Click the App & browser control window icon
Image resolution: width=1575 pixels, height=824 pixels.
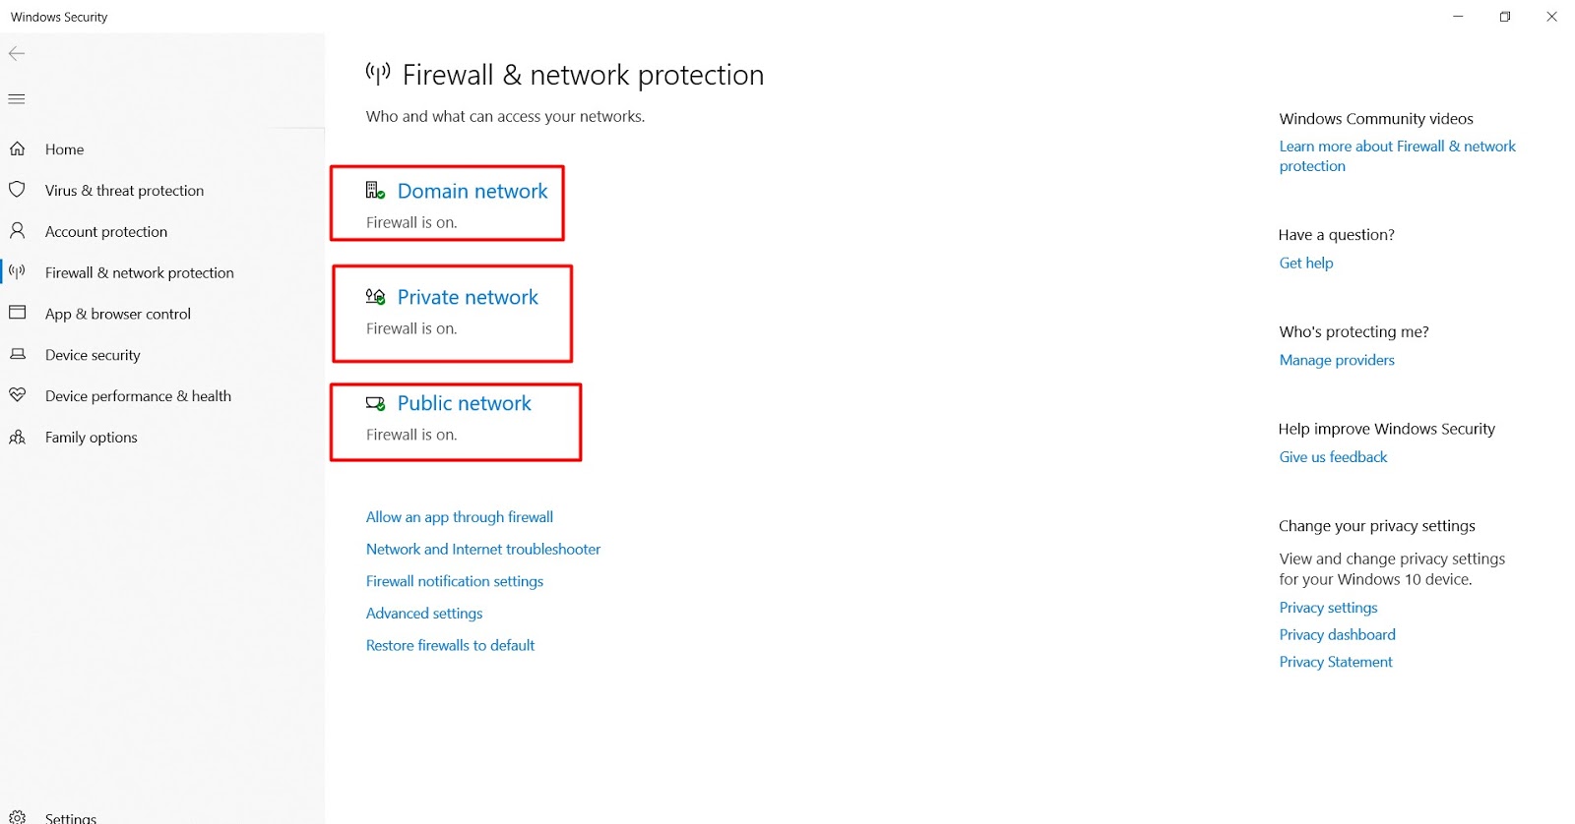(17, 313)
